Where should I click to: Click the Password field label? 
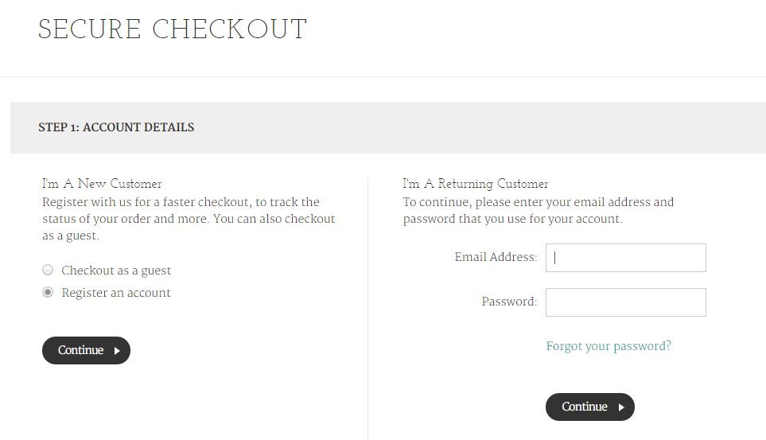click(x=509, y=302)
